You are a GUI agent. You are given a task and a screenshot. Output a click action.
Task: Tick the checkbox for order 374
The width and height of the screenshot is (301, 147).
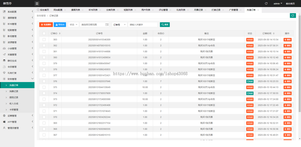[x=44, y=93]
